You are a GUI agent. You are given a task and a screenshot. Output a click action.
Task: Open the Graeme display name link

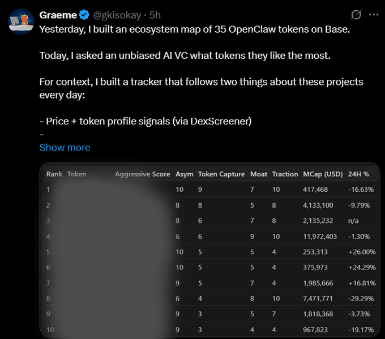(58, 15)
